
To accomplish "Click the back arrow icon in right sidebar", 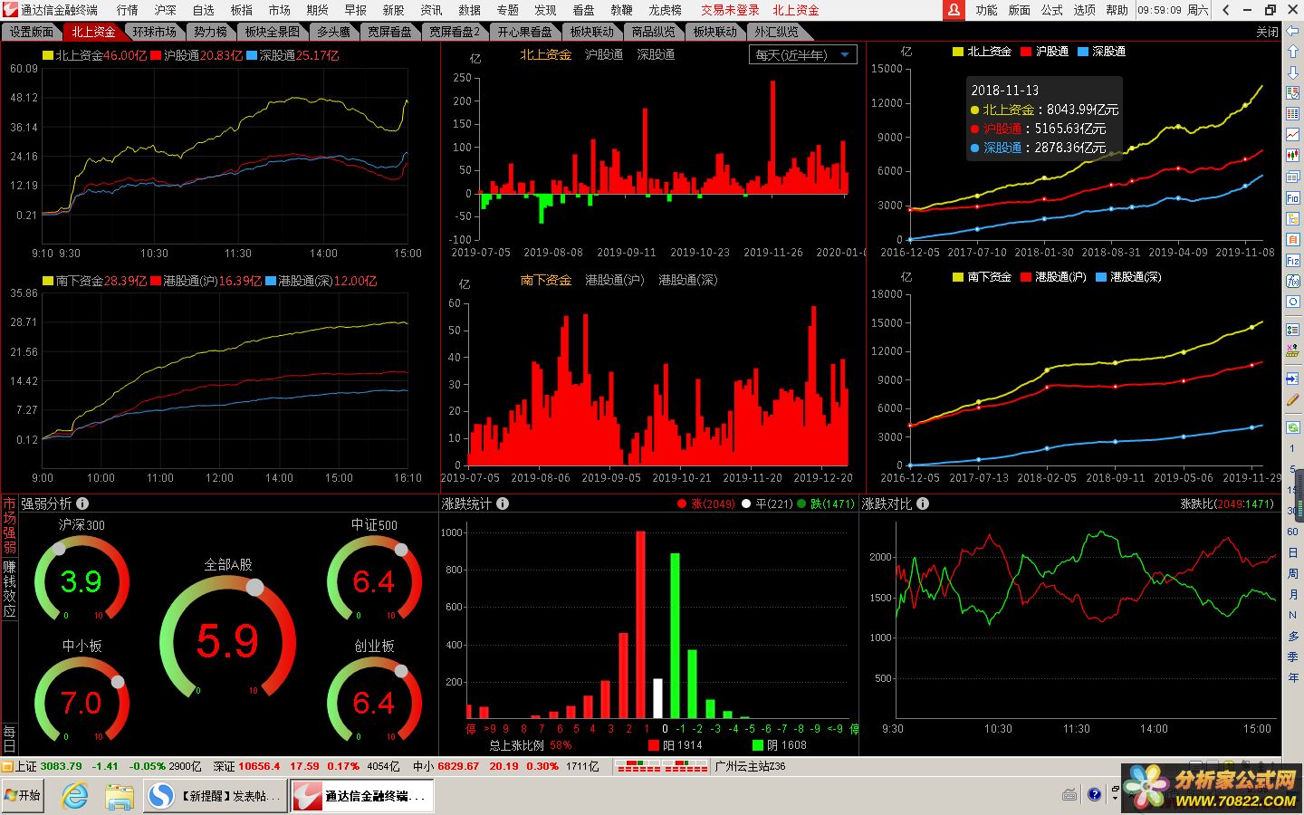I will (x=1293, y=31).
